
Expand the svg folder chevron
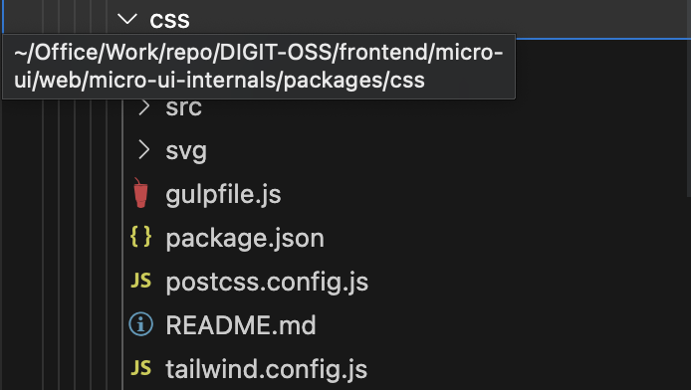coord(143,150)
